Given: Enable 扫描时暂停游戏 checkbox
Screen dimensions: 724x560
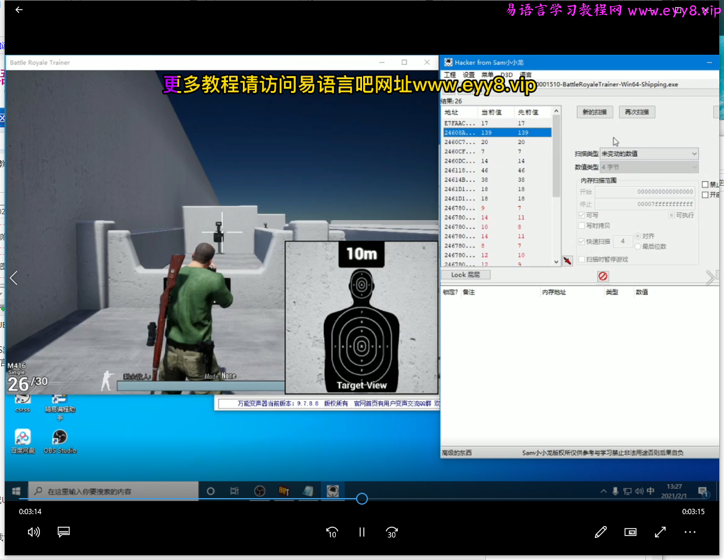Looking at the screenshot, I should pos(581,259).
